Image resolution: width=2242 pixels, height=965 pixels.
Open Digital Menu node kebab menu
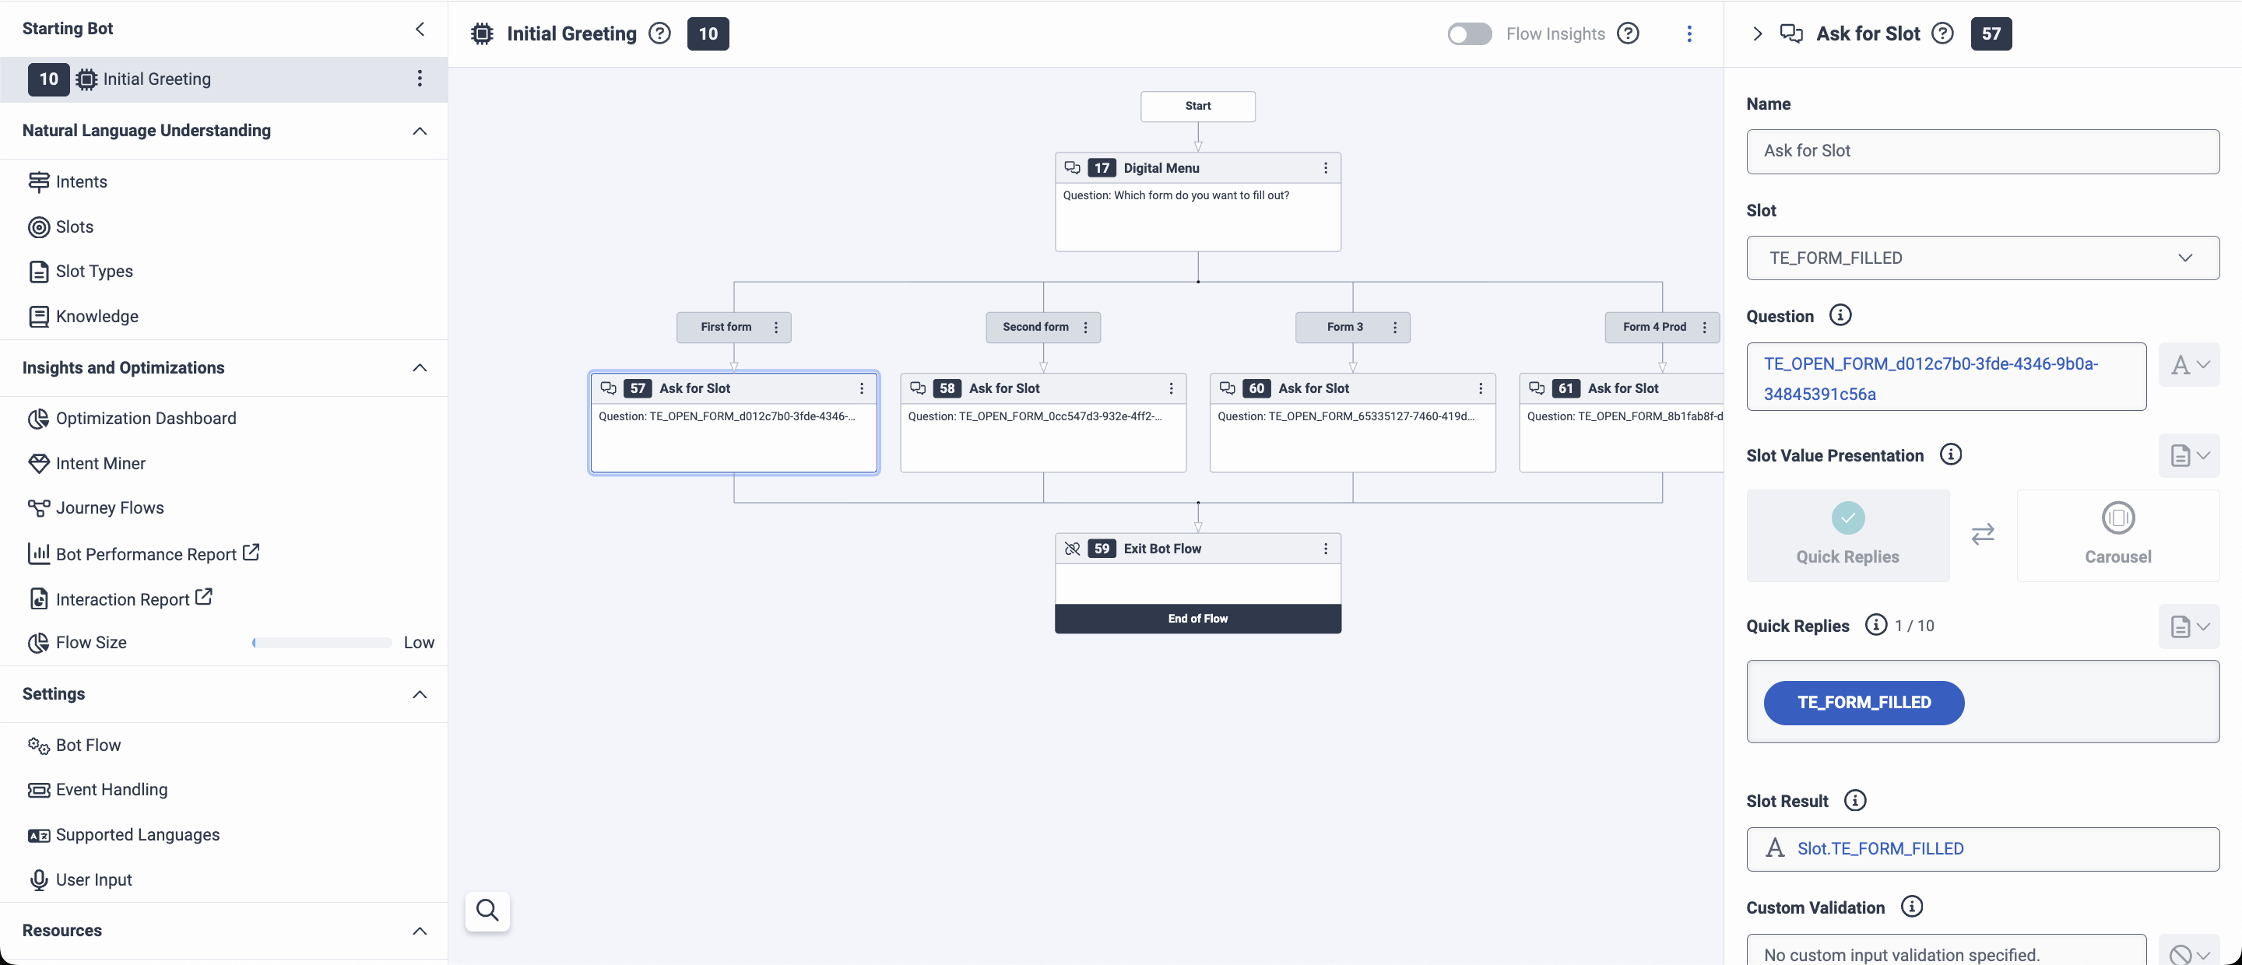coord(1325,168)
